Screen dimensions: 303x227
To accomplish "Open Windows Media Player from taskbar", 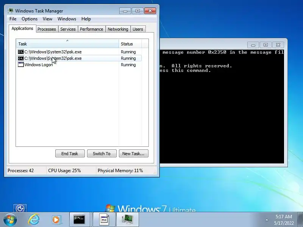I will (x=56, y=220).
